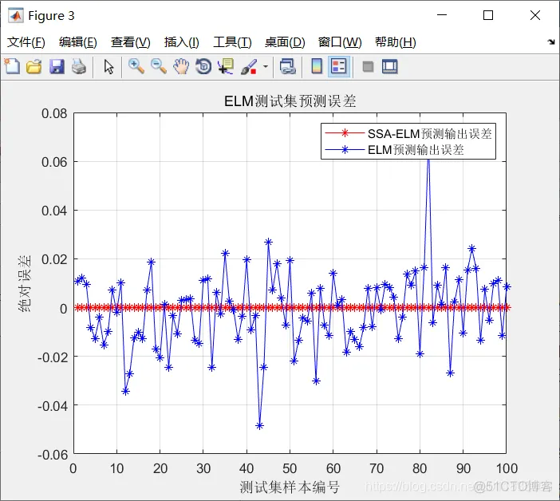
Task: Enable the Rotate 3D tool
Action: [203, 67]
